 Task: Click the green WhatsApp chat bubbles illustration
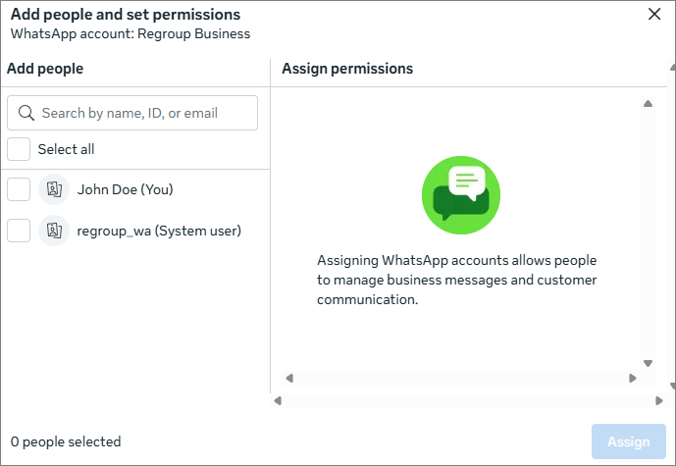pyautogui.click(x=461, y=195)
